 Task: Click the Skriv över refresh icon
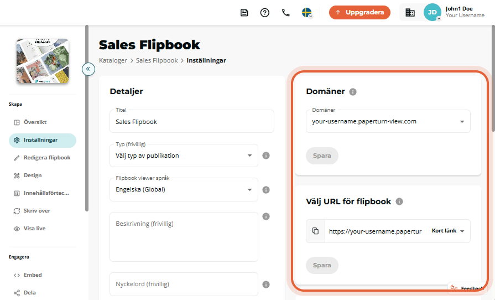(17, 211)
